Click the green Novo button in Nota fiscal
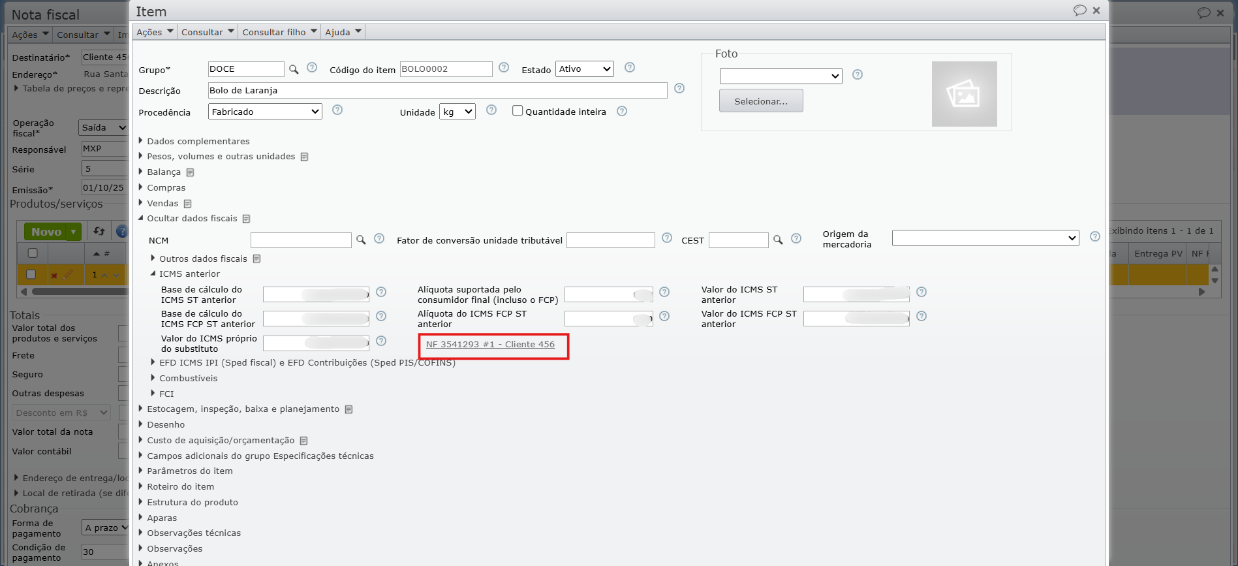Image resolution: width=1238 pixels, height=566 pixels. pyautogui.click(x=46, y=232)
